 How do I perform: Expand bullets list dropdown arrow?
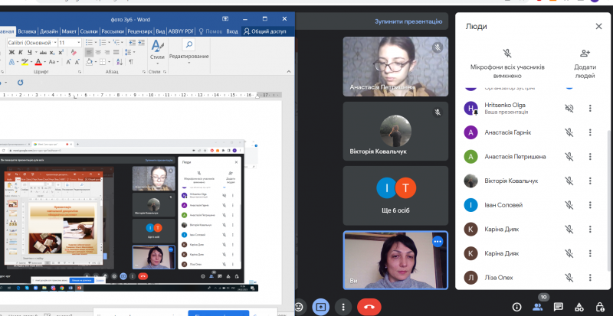[95, 42]
